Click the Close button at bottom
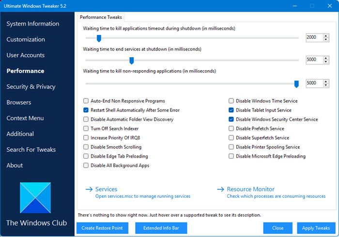 pos(278,228)
